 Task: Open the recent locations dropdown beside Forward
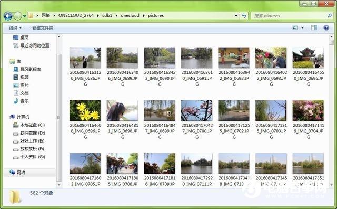click(24, 16)
